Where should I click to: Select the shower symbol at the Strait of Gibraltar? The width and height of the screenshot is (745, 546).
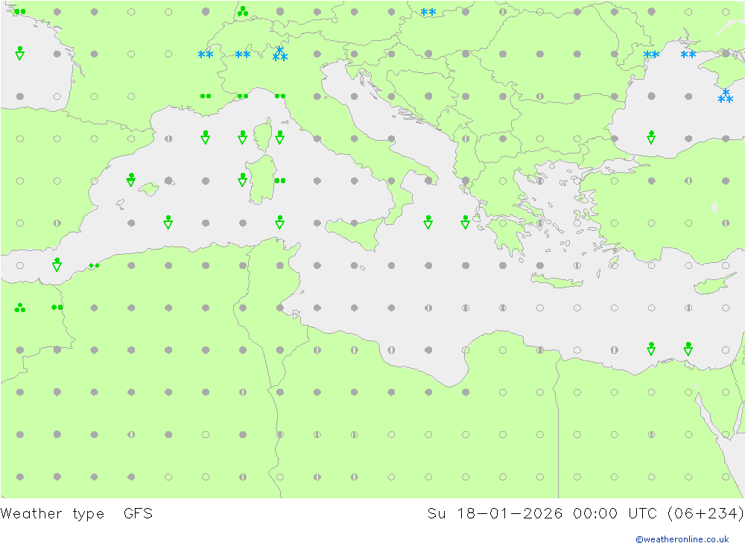57,264
